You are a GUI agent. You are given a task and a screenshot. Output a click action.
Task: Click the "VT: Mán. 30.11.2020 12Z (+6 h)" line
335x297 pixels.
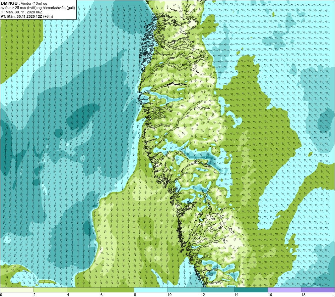point(27,16)
